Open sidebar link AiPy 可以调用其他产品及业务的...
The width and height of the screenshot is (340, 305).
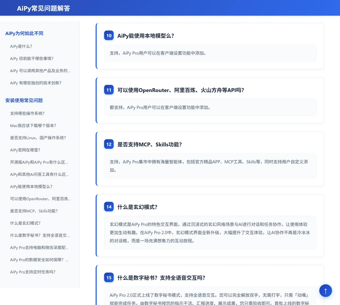click(x=40, y=71)
